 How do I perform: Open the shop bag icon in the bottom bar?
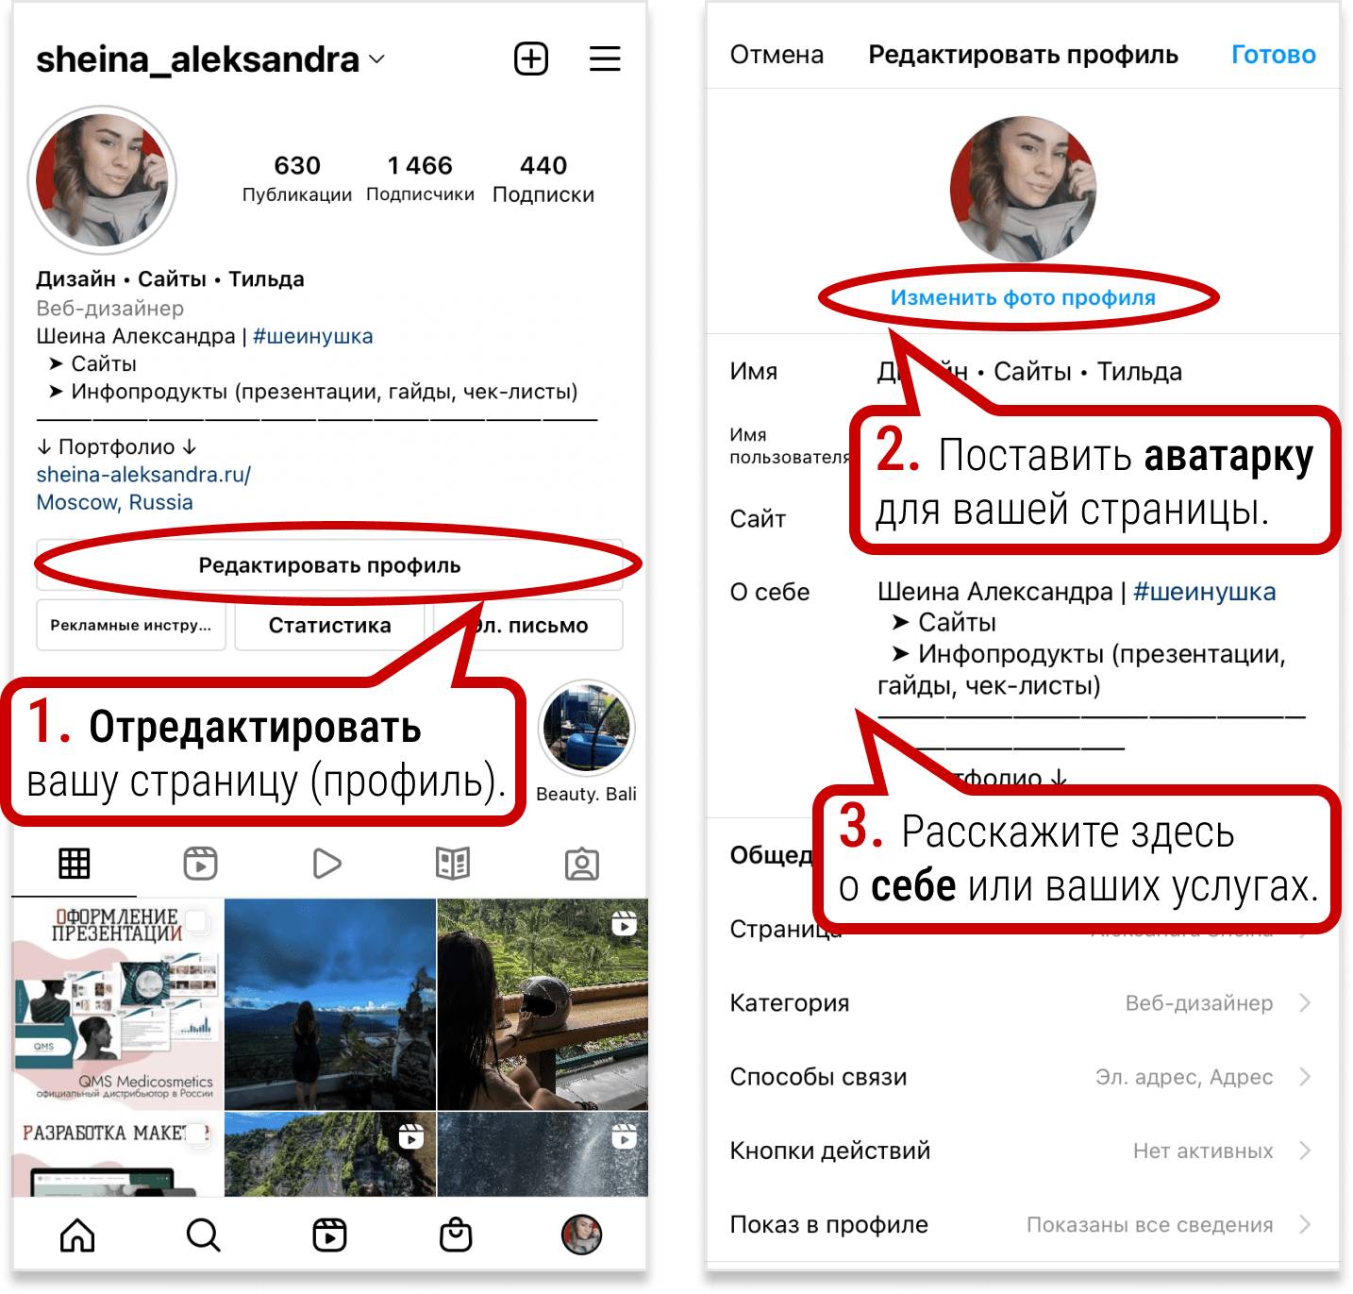pyautogui.click(x=456, y=1235)
